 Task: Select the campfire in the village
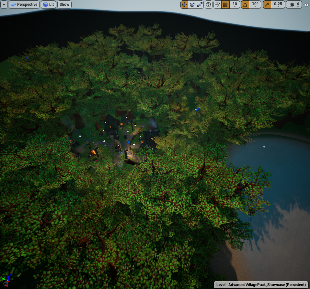coord(93,152)
